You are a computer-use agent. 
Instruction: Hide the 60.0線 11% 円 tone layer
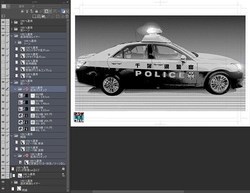pos(3,128)
